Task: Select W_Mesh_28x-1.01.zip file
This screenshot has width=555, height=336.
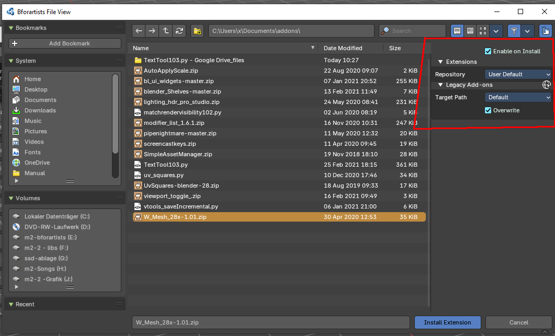Action: coord(279,217)
